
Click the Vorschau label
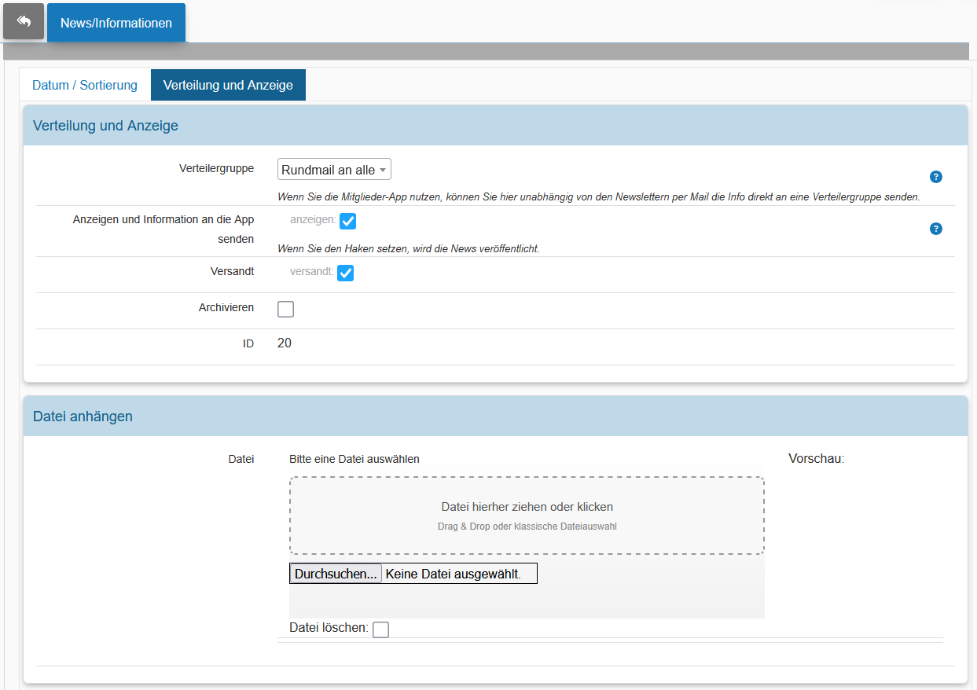pyautogui.click(x=816, y=458)
